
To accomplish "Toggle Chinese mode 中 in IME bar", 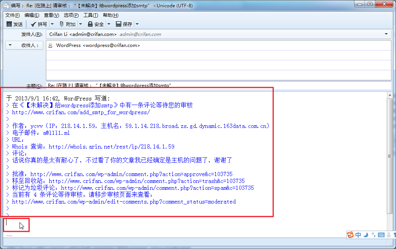I will (358, 235).
